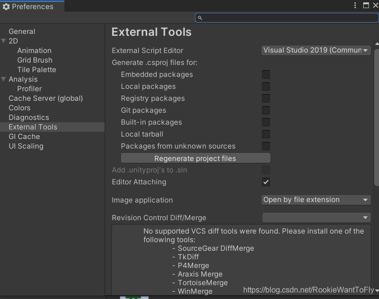Click the SourceGear DiffMerge list entry
The width and height of the screenshot is (379, 299).
[216, 248]
